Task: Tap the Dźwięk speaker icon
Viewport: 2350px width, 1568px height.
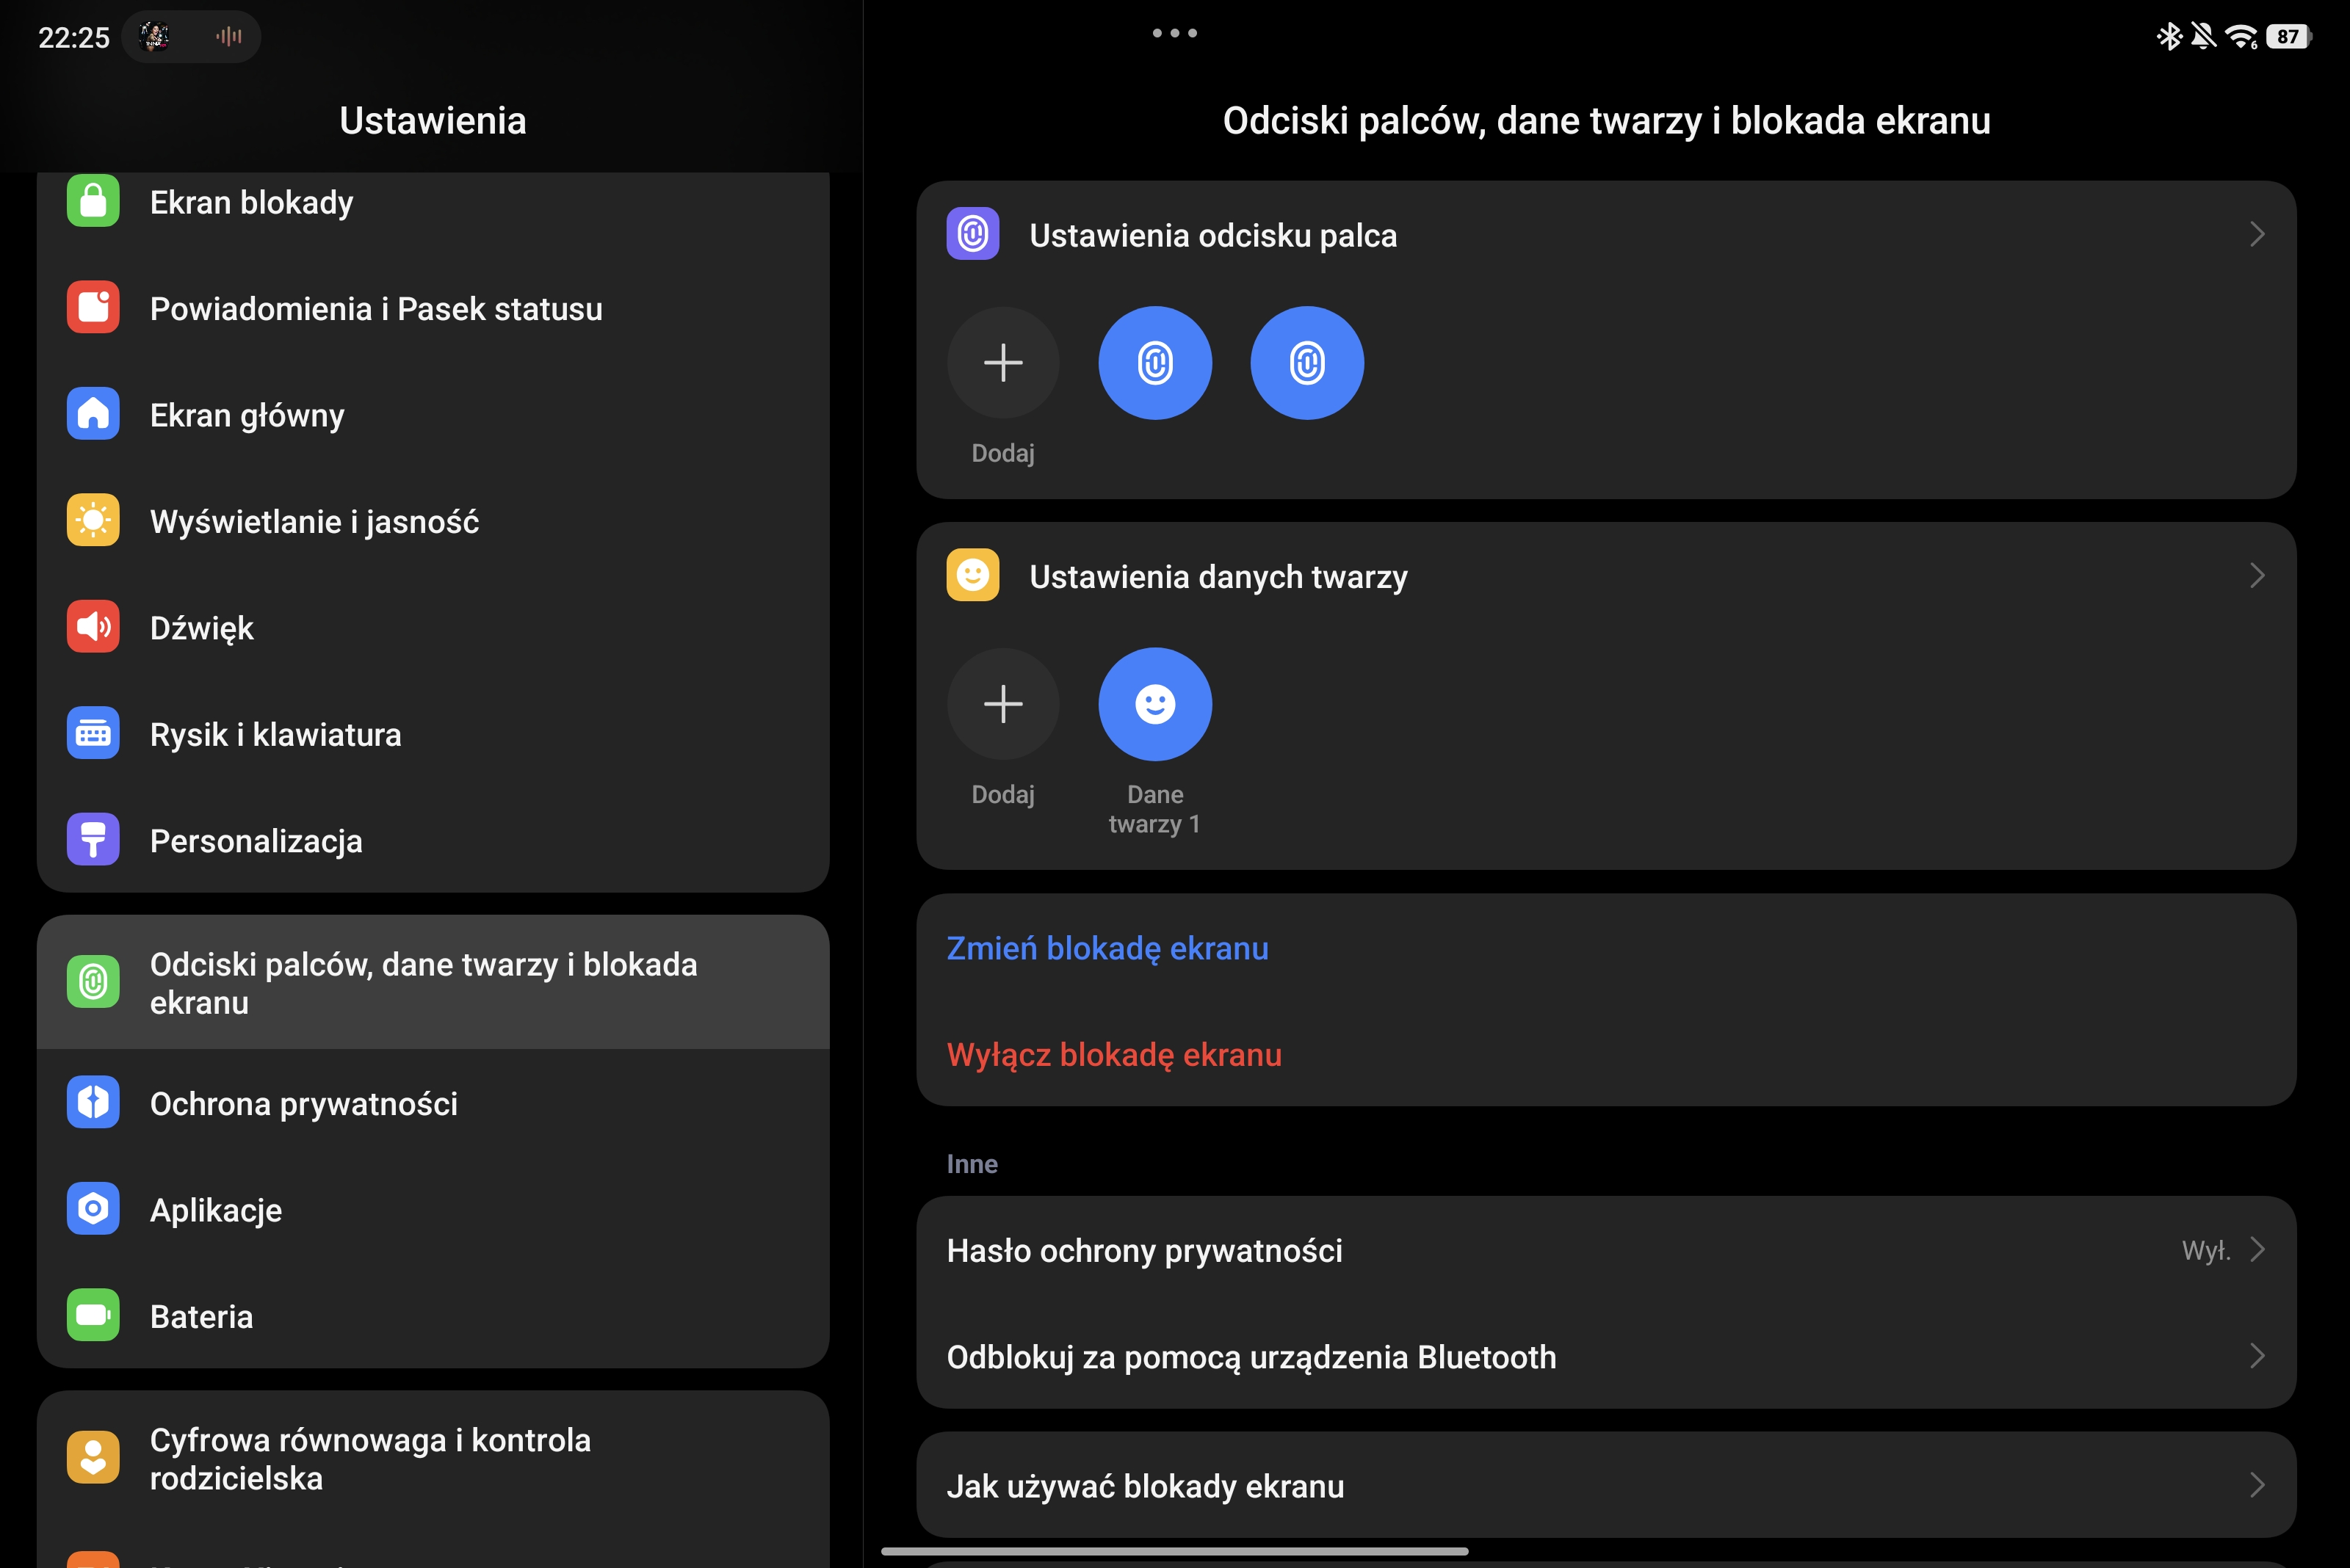Action: pos(93,627)
